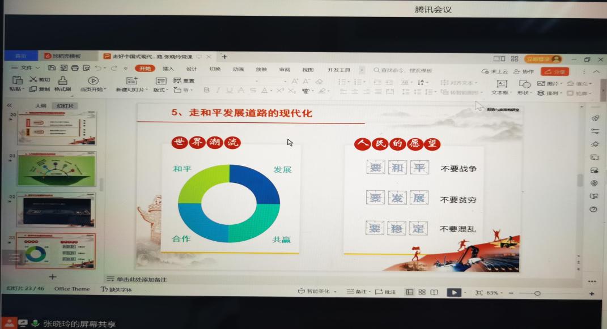Click the Undo arrow icon
This screenshot has width=607, height=329.
pos(98,69)
